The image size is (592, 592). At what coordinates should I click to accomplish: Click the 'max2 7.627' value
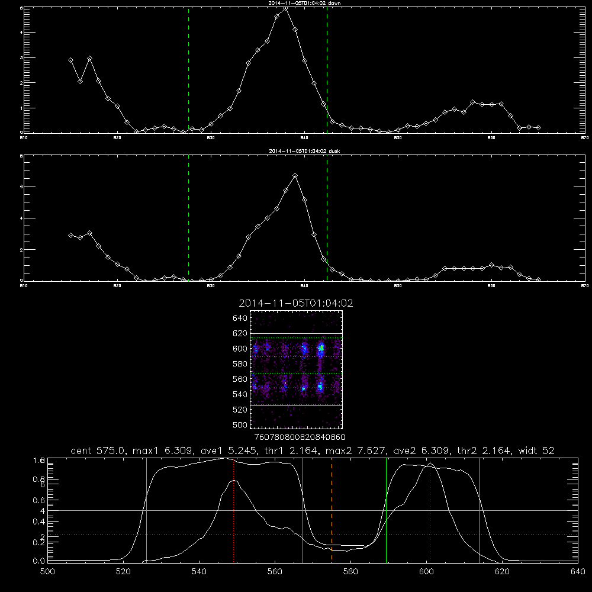click(355, 451)
